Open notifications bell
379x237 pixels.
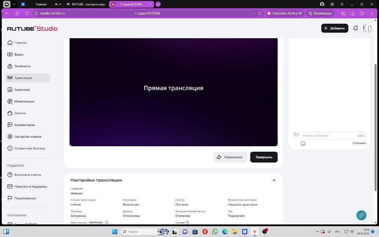(355, 28)
